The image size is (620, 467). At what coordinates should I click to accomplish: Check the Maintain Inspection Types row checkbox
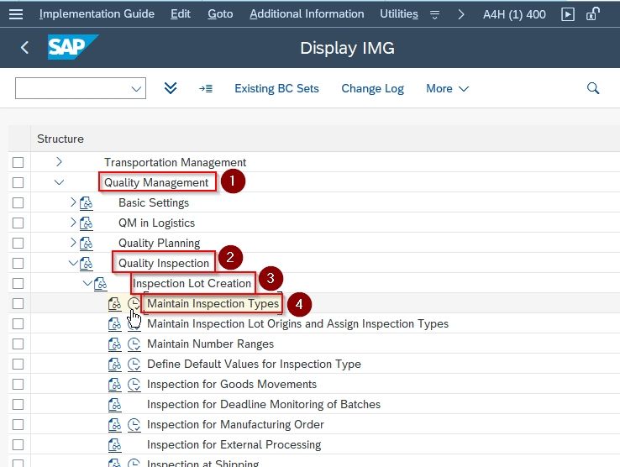[18, 304]
